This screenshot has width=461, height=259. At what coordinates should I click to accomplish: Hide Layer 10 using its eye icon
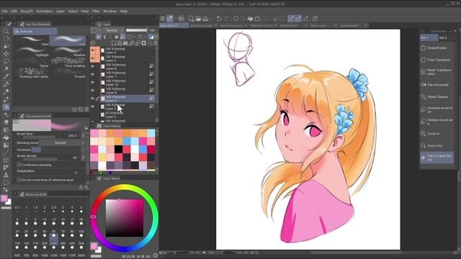coord(93,83)
